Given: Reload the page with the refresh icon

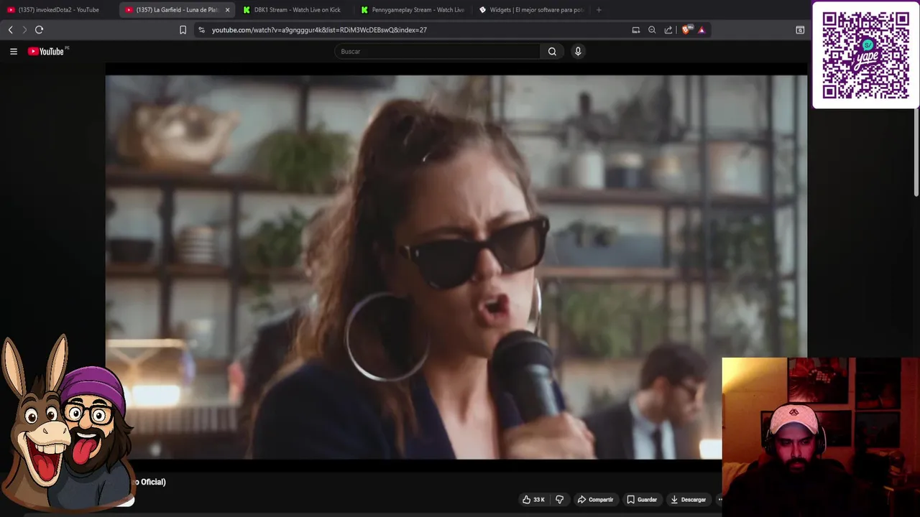Looking at the screenshot, I should pos(40,29).
